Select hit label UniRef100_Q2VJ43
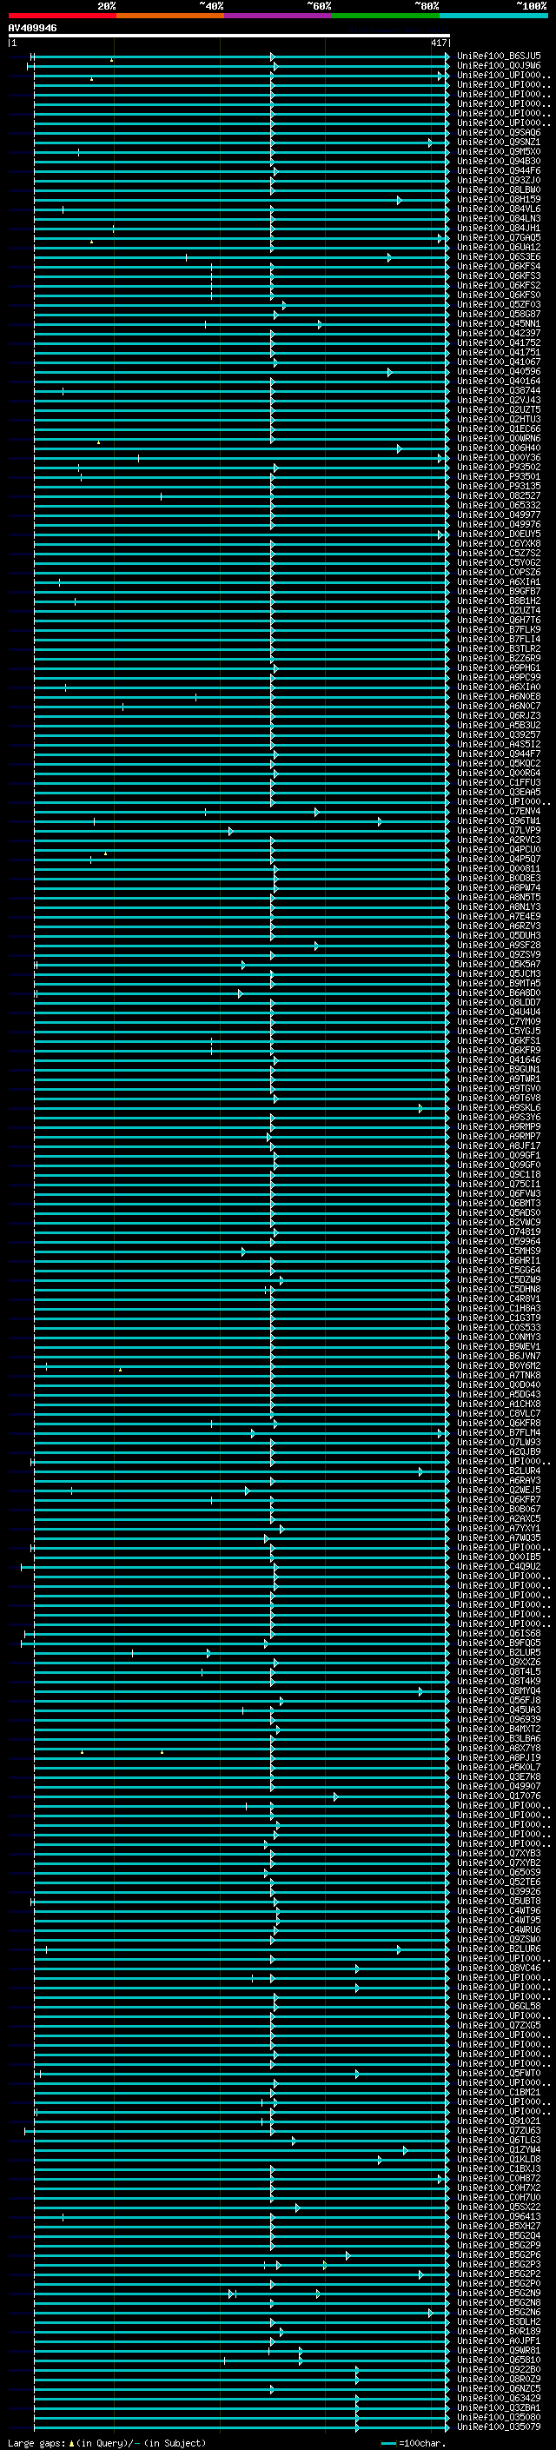The image size is (556, 2450). [499, 401]
